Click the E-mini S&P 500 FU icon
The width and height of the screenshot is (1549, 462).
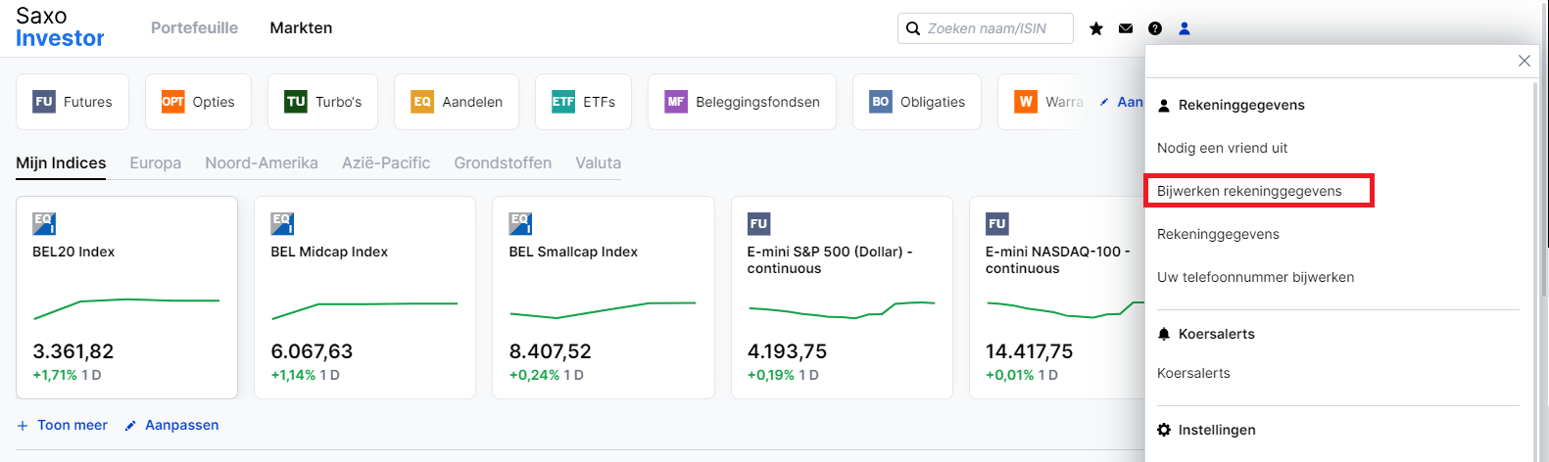click(758, 224)
